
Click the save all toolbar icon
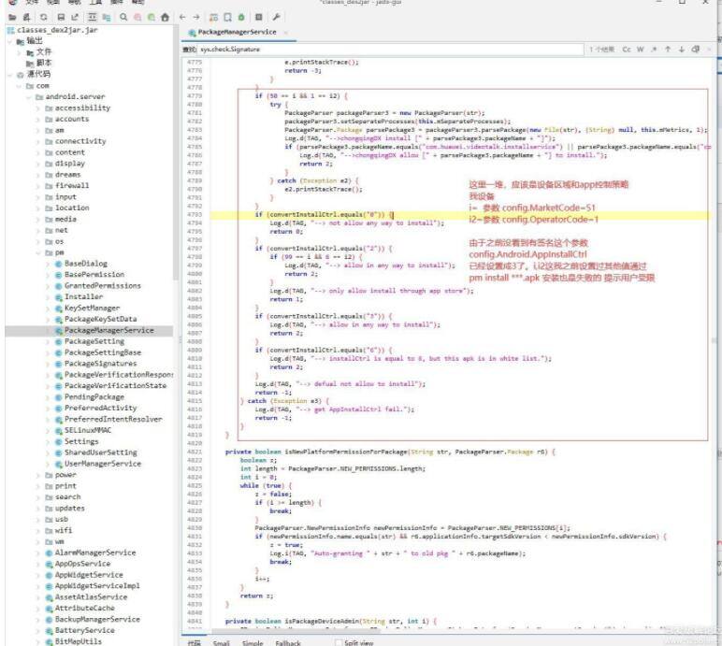[x=61, y=18]
